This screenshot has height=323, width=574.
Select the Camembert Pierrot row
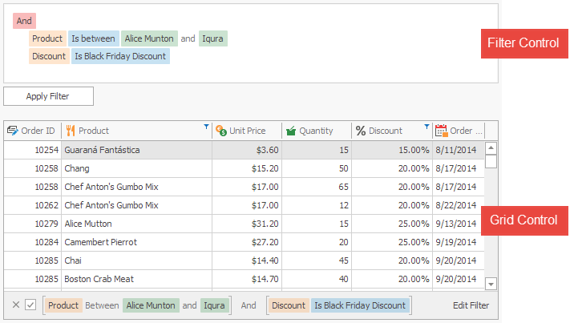coord(244,242)
